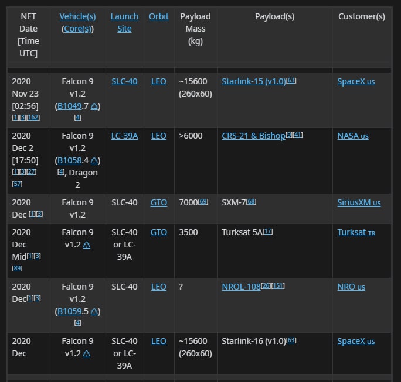The height and width of the screenshot is (382, 401).
Task: Open the B1049 core link
Action: click(70, 106)
